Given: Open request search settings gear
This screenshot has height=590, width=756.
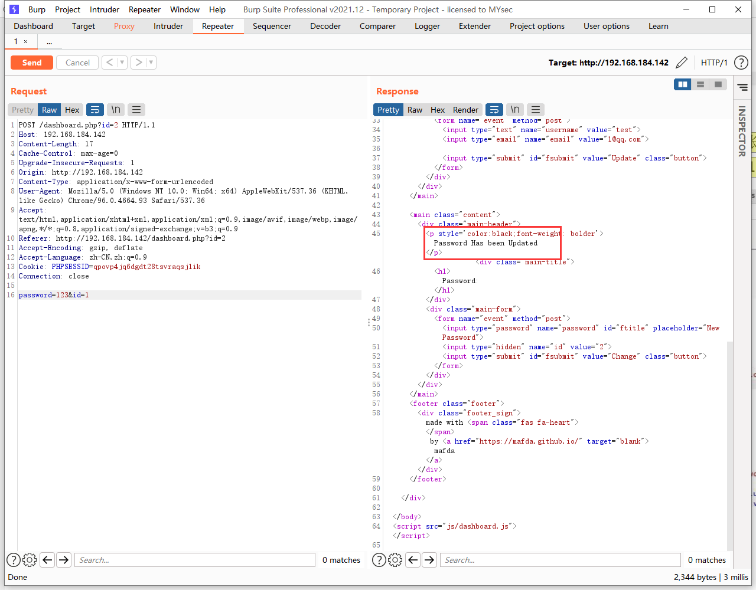Looking at the screenshot, I should 30,560.
